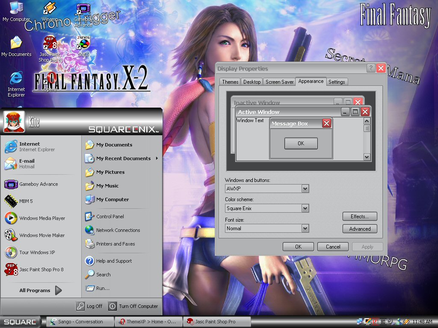Expand the Color scheme dropdown
The image size is (438, 328).
coord(305,208)
